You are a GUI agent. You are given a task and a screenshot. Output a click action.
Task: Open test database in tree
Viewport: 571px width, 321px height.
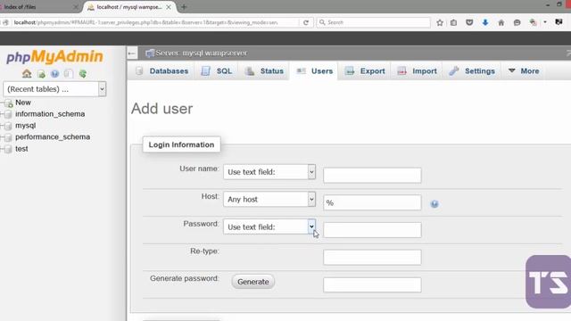(x=21, y=149)
